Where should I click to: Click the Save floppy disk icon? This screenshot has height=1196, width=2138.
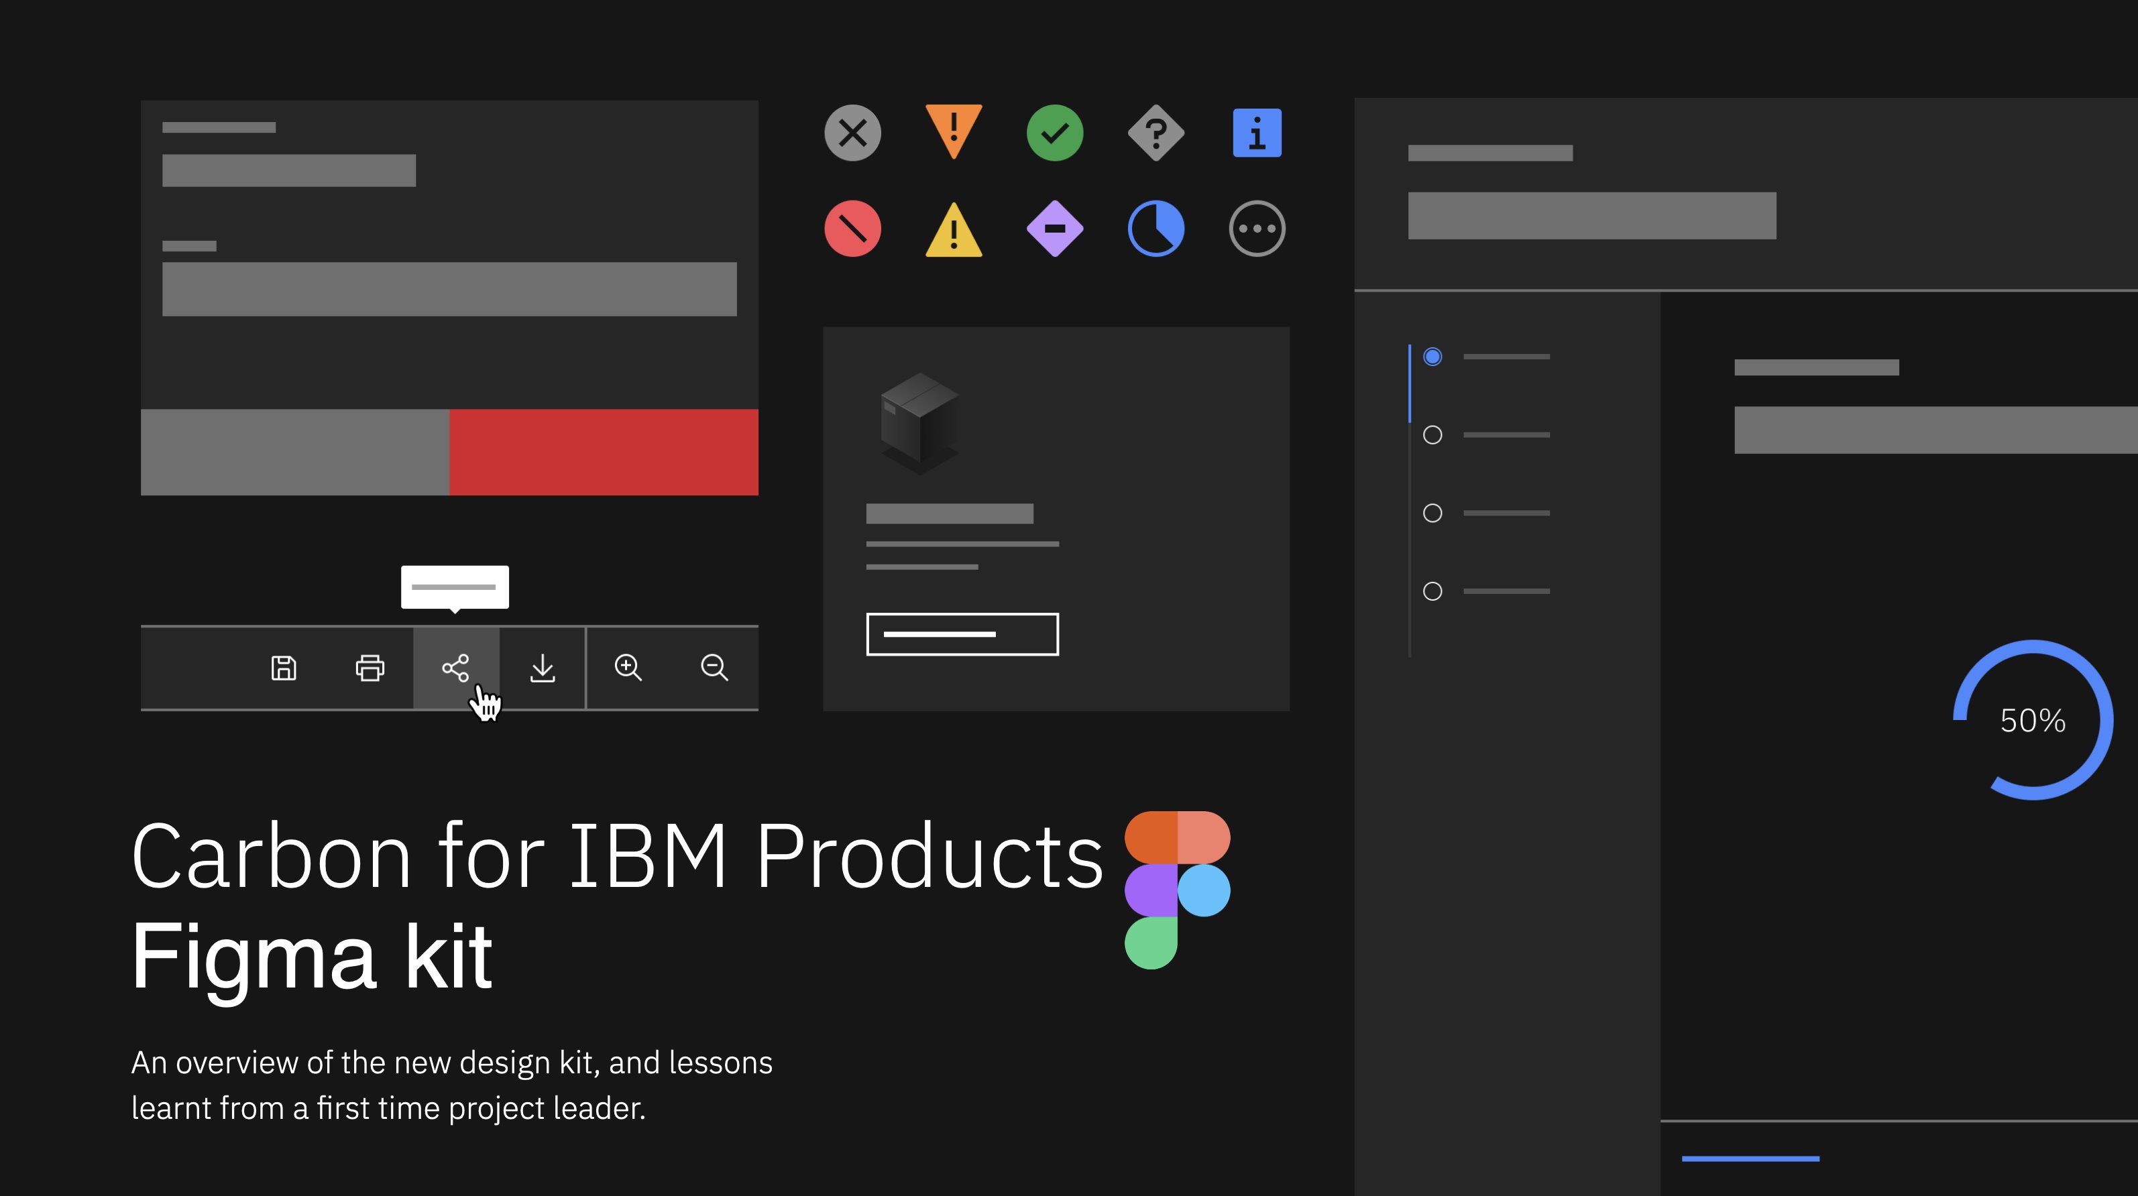(x=284, y=668)
